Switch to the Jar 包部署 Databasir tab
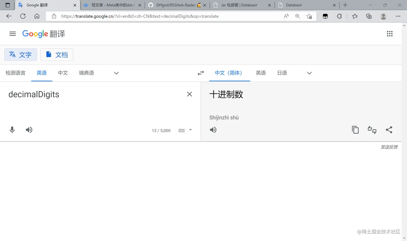This screenshot has height=241, width=407. coord(242,5)
